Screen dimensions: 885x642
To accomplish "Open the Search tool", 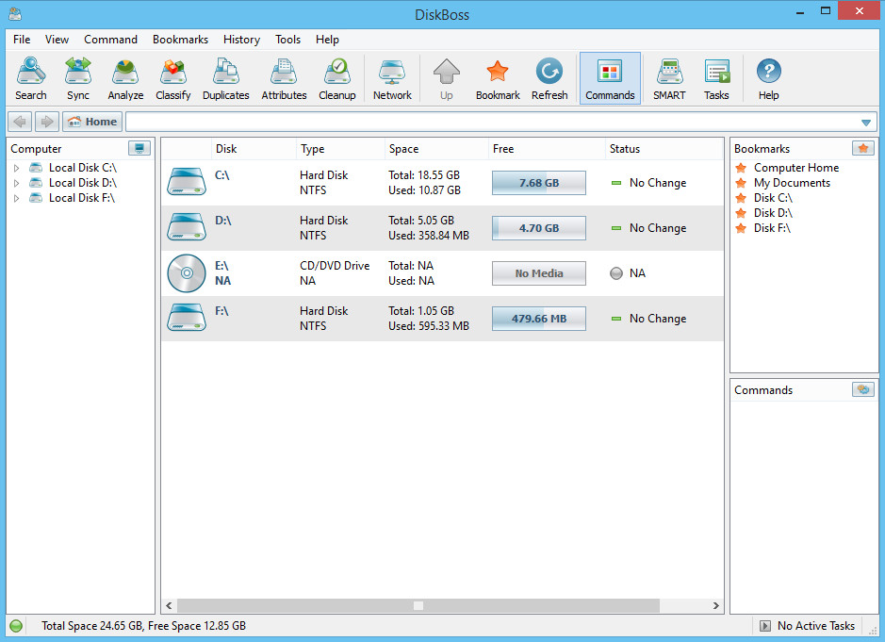I will point(31,78).
